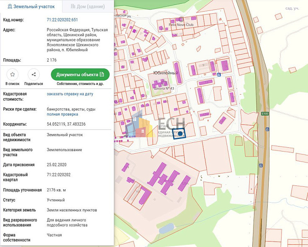This screenshot has width=308, height=247.
Task: Select coordinates text 54.052119, 37.483236
Action: (x=66, y=124)
